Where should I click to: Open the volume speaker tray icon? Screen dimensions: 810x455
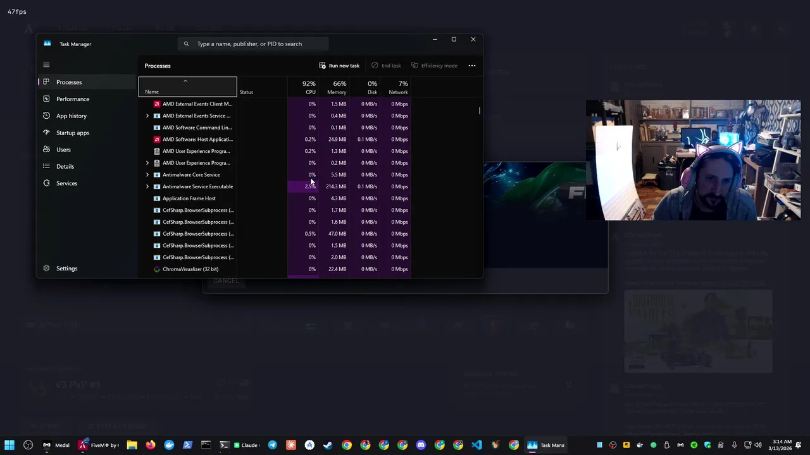click(758, 445)
